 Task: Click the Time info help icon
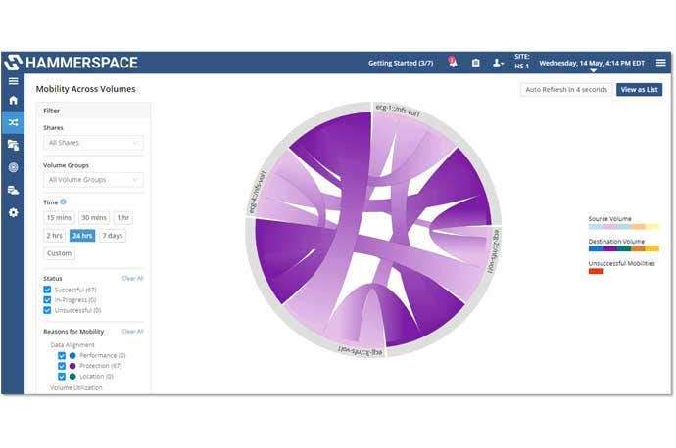[x=64, y=202]
